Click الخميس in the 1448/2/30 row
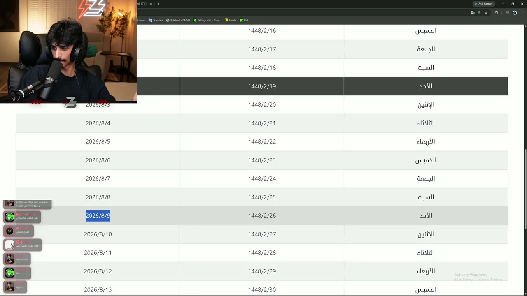The width and height of the screenshot is (527, 296). pos(426,290)
